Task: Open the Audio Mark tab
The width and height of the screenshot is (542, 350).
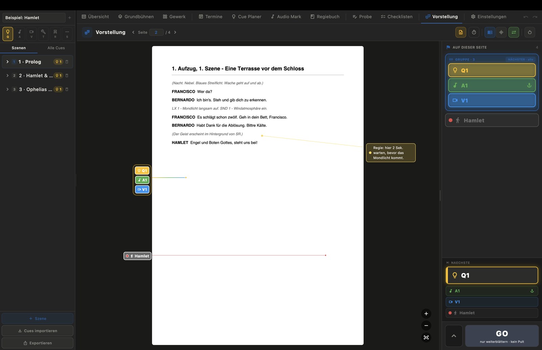Action: (286, 17)
